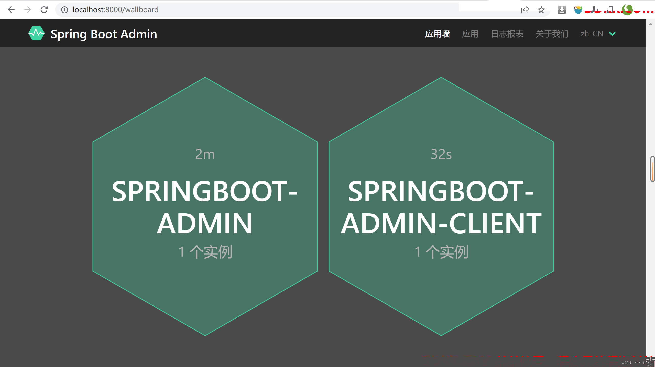Open the SPRINGBOOT-ADMIN hexagon tile
Viewport: 655px width, 367px height.
click(x=205, y=206)
